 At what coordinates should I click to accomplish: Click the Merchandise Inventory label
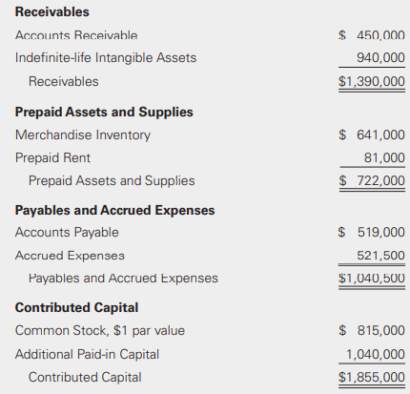click(83, 135)
